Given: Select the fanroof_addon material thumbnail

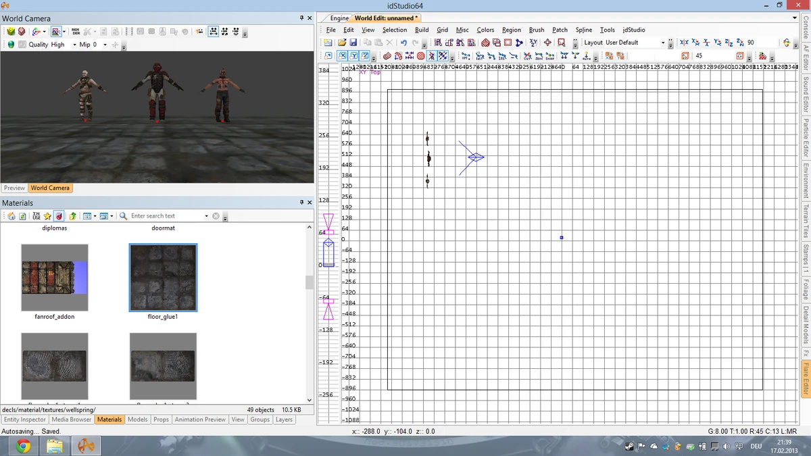Looking at the screenshot, I should tap(54, 278).
